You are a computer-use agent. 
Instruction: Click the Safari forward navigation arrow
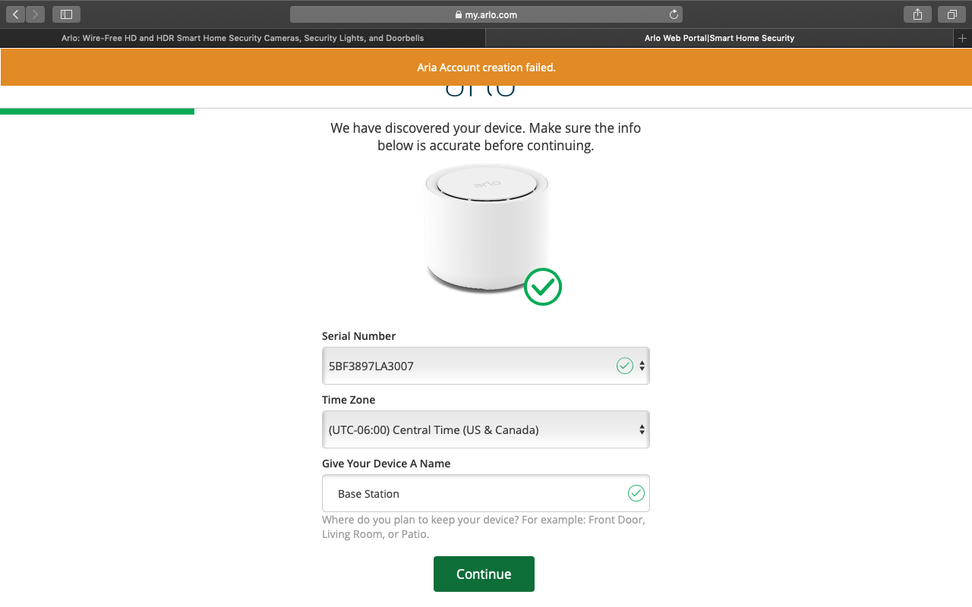point(35,14)
